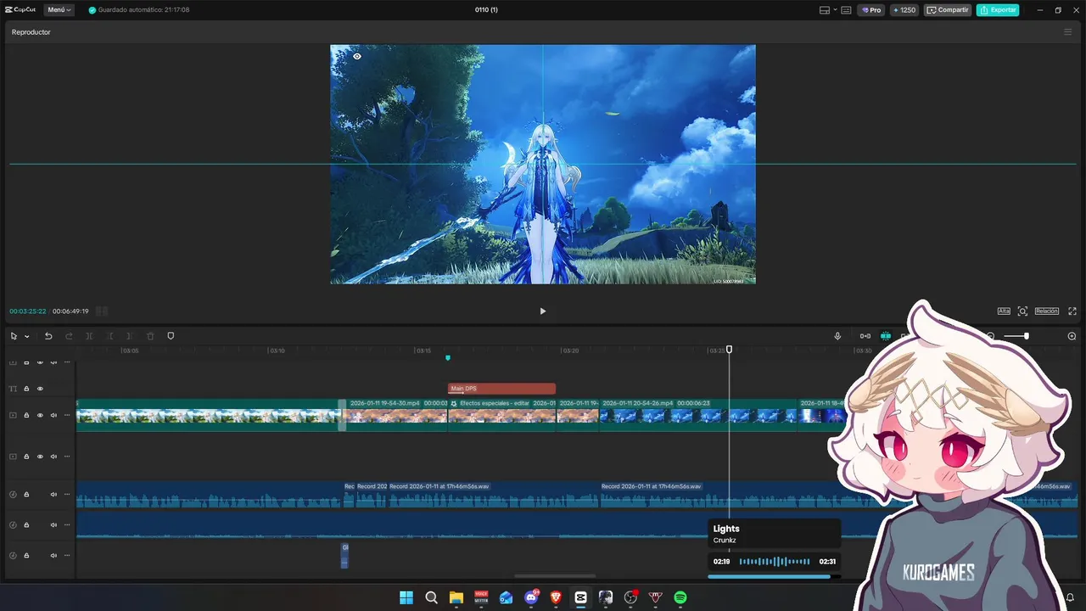Click the Relación aspect ratio button
Image resolution: width=1086 pixels, height=611 pixels.
[1047, 311]
